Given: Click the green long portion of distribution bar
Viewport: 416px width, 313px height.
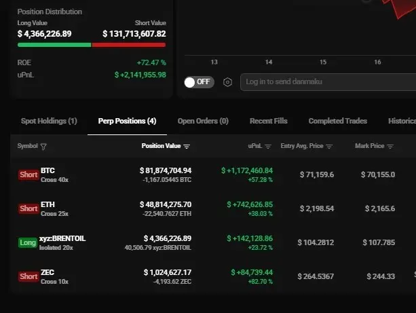Looking at the screenshot, I should (x=54, y=45).
